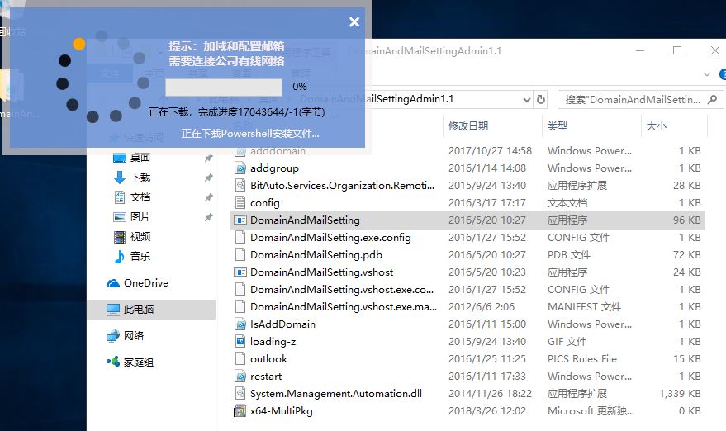Select the DomainAndMailSetting.vshost.exe.co... file icon
The width and height of the screenshot is (726, 431).
[x=240, y=289]
